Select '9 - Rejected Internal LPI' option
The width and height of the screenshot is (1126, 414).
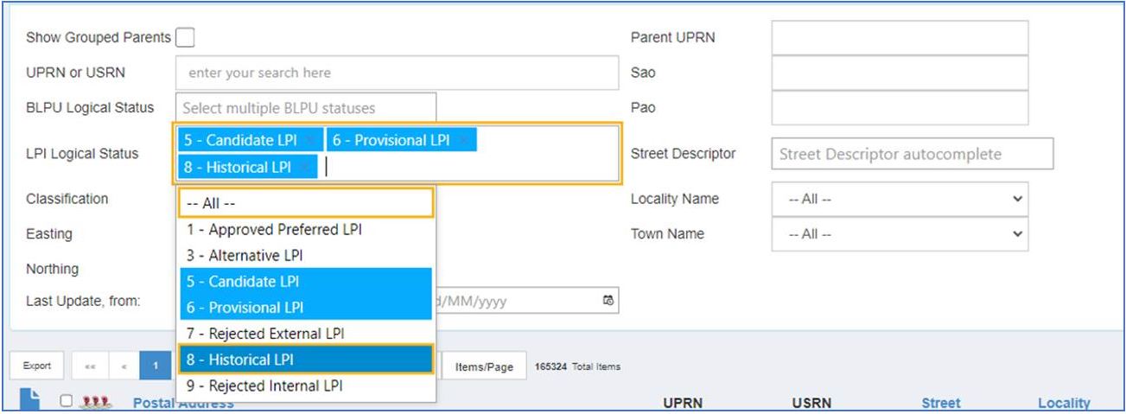[x=305, y=385]
